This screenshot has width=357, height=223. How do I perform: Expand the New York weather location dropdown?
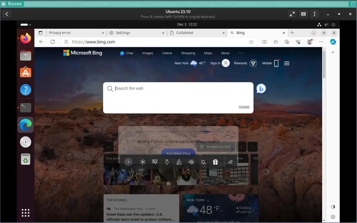pyautogui.click(x=208, y=200)
